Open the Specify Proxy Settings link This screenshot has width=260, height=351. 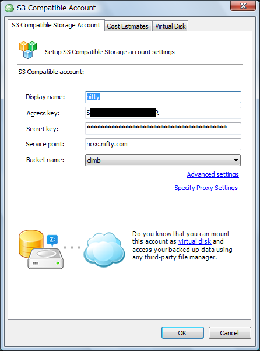click(206, 188)
